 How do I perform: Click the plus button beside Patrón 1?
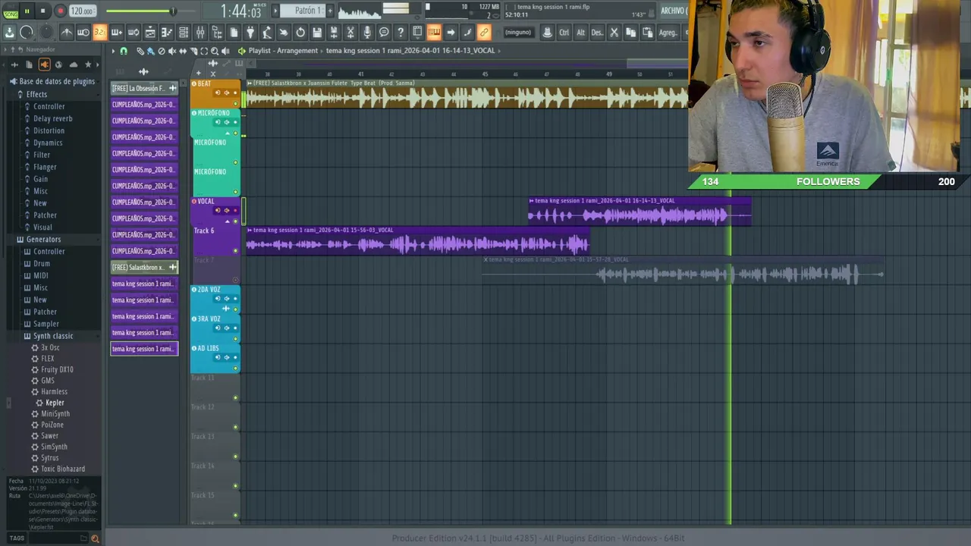tap(330, 11)
